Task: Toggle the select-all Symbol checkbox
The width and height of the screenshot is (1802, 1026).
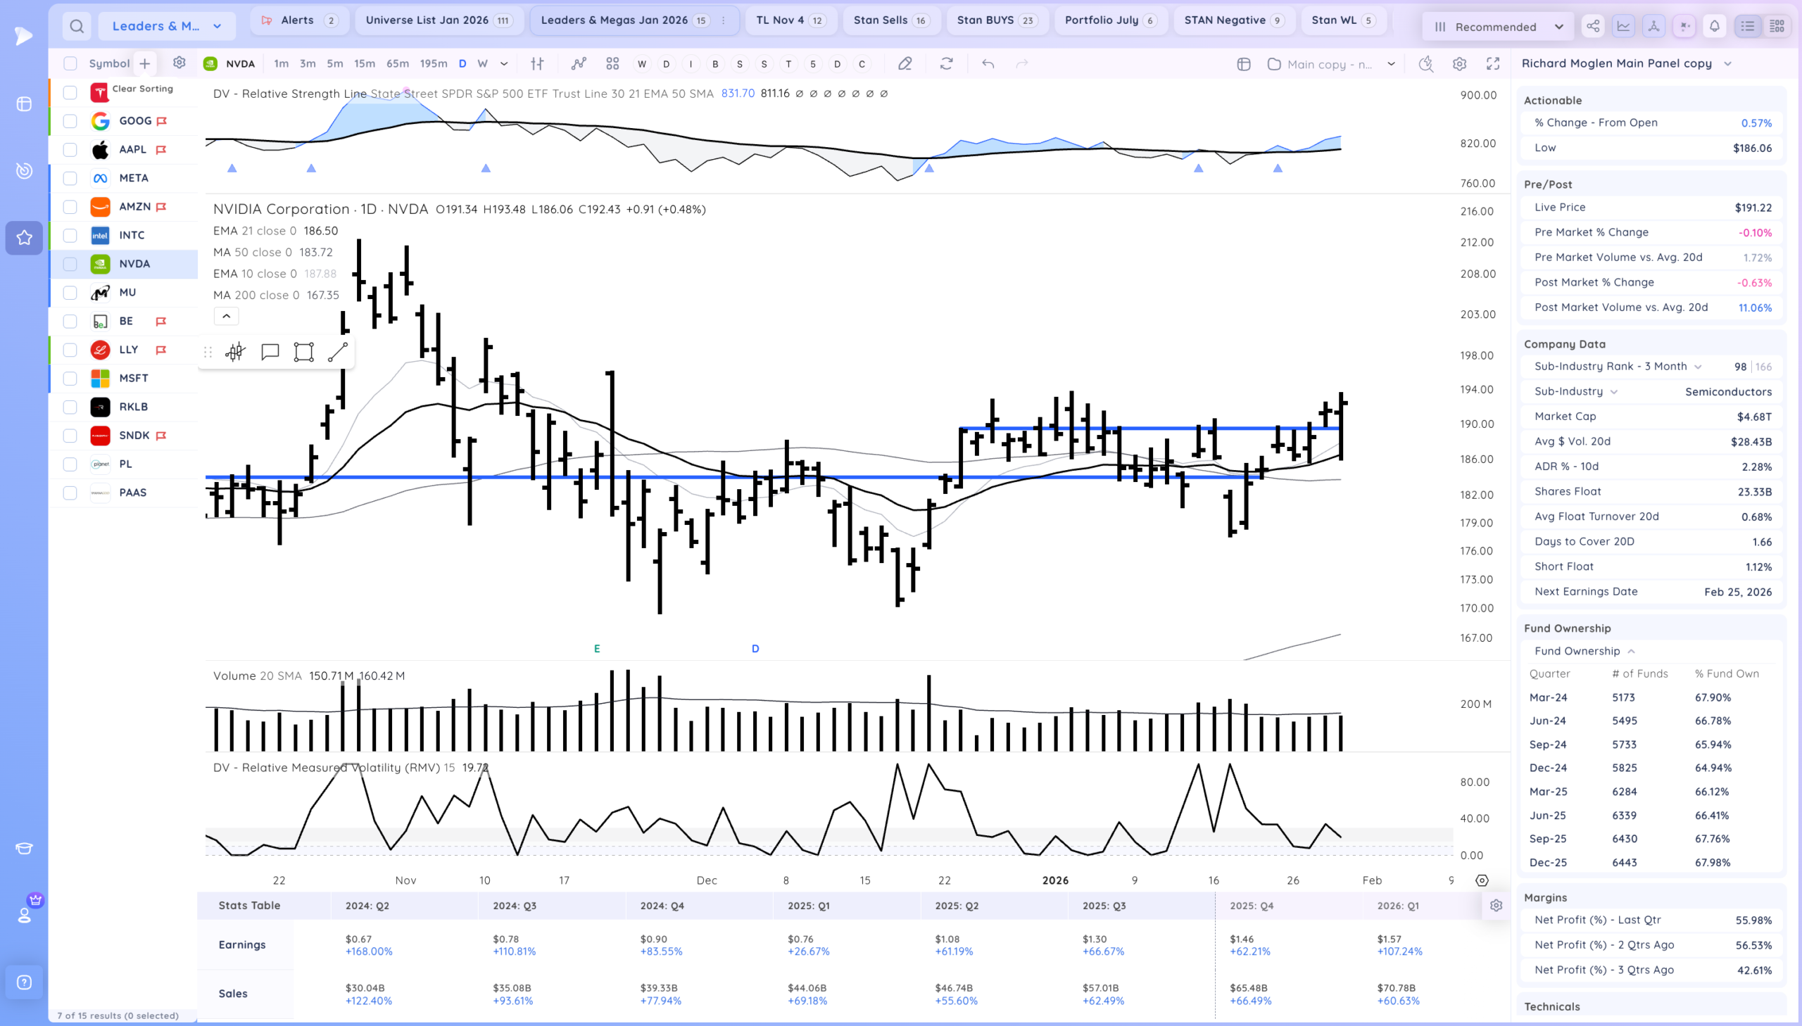Action: coord(70,63)
